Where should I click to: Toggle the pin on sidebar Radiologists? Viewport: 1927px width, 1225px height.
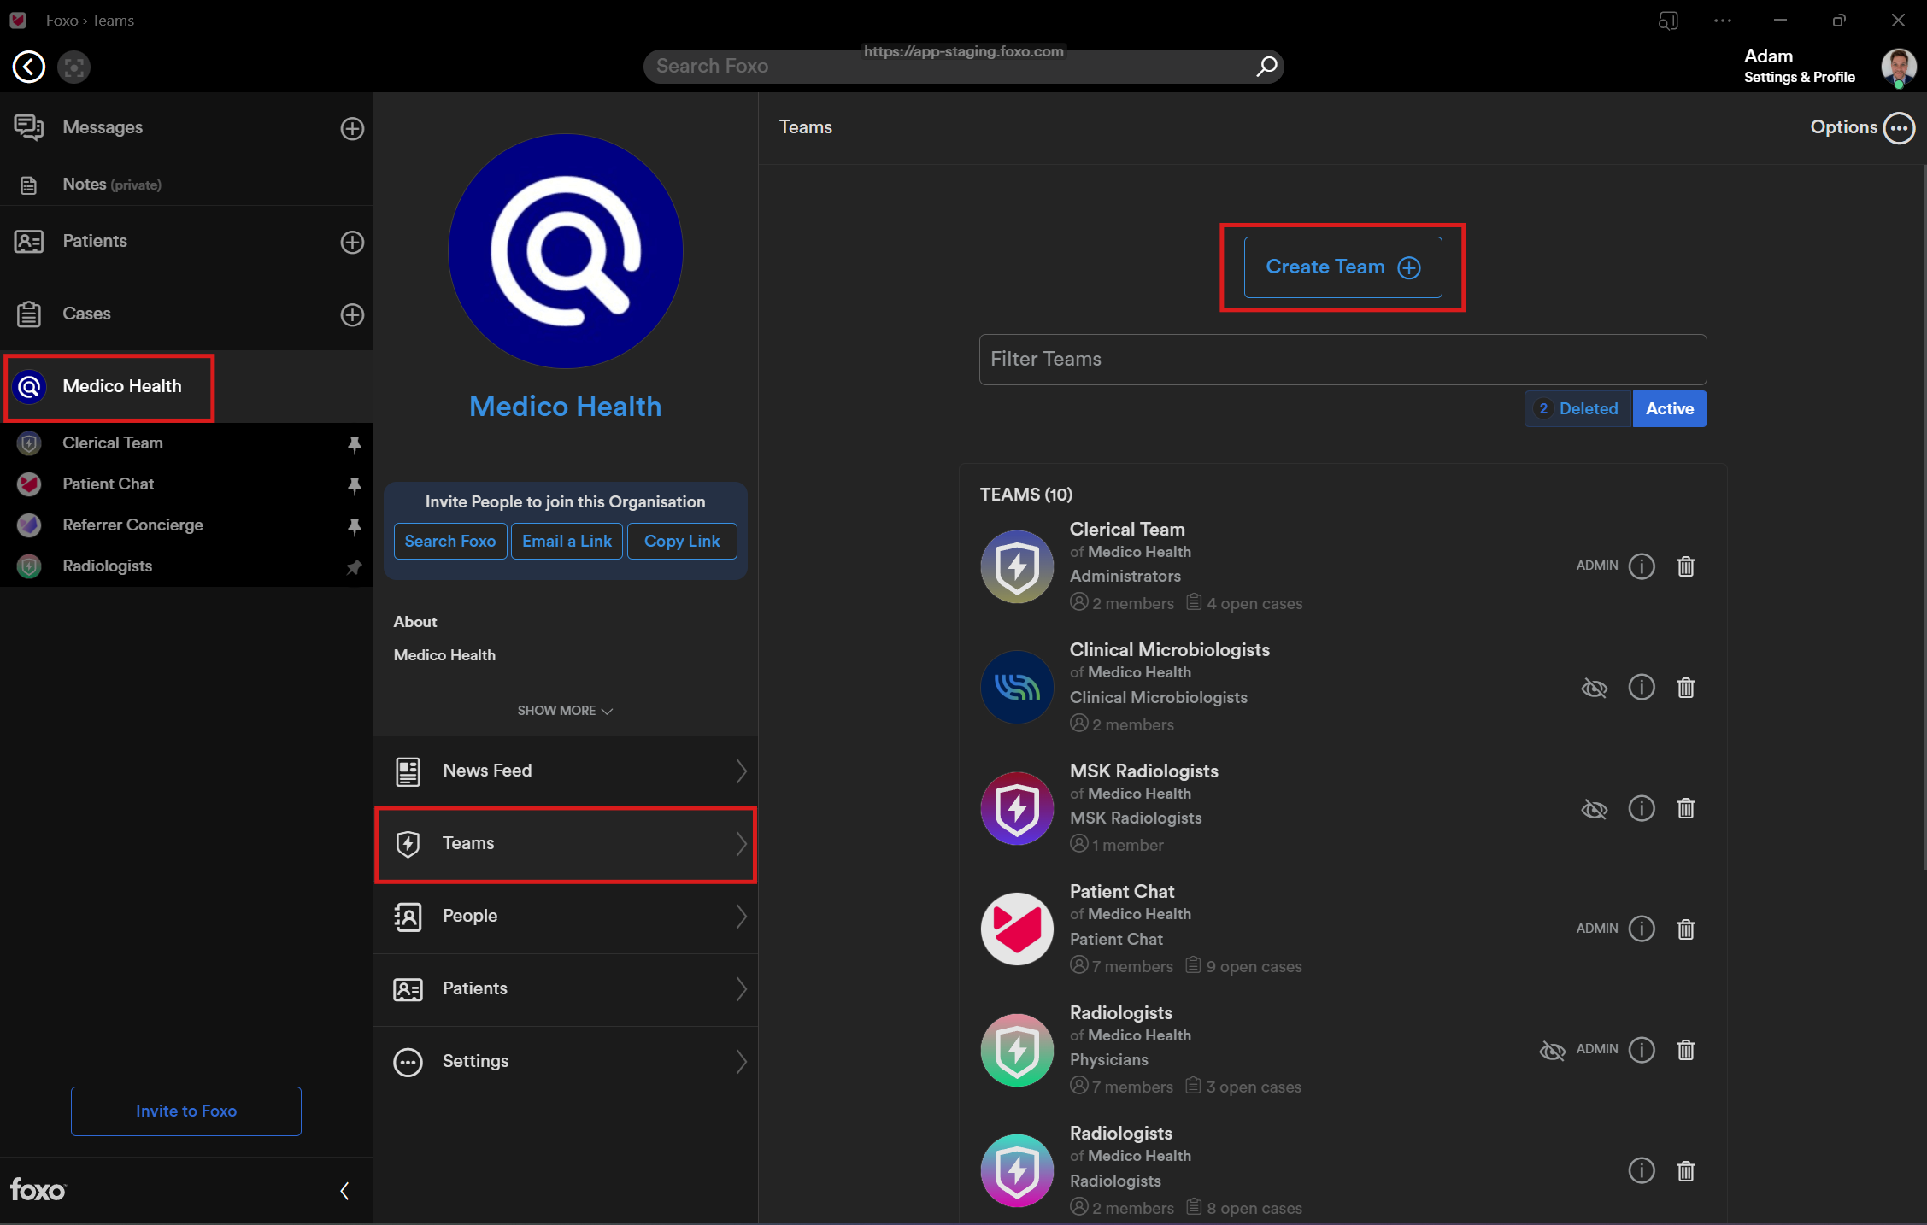(354, 566)
